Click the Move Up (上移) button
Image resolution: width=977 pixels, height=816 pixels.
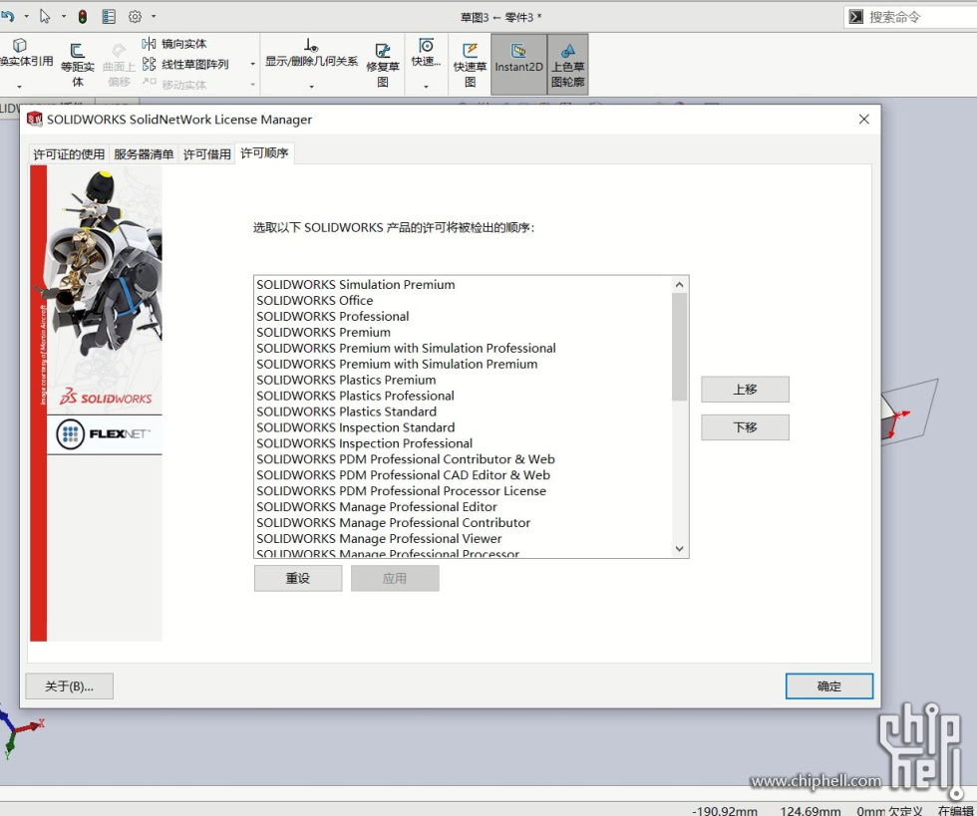click(x=745, y=390)
